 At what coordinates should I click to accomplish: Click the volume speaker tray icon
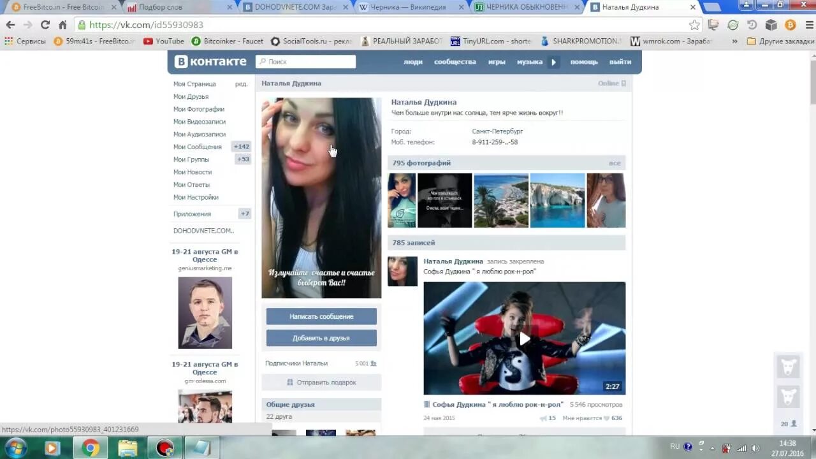(755, 448)
